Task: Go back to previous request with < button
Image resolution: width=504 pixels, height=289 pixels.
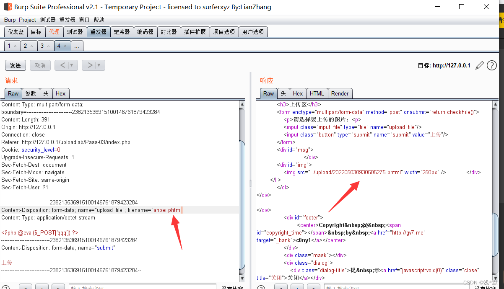Action: [x=62, y=65]
